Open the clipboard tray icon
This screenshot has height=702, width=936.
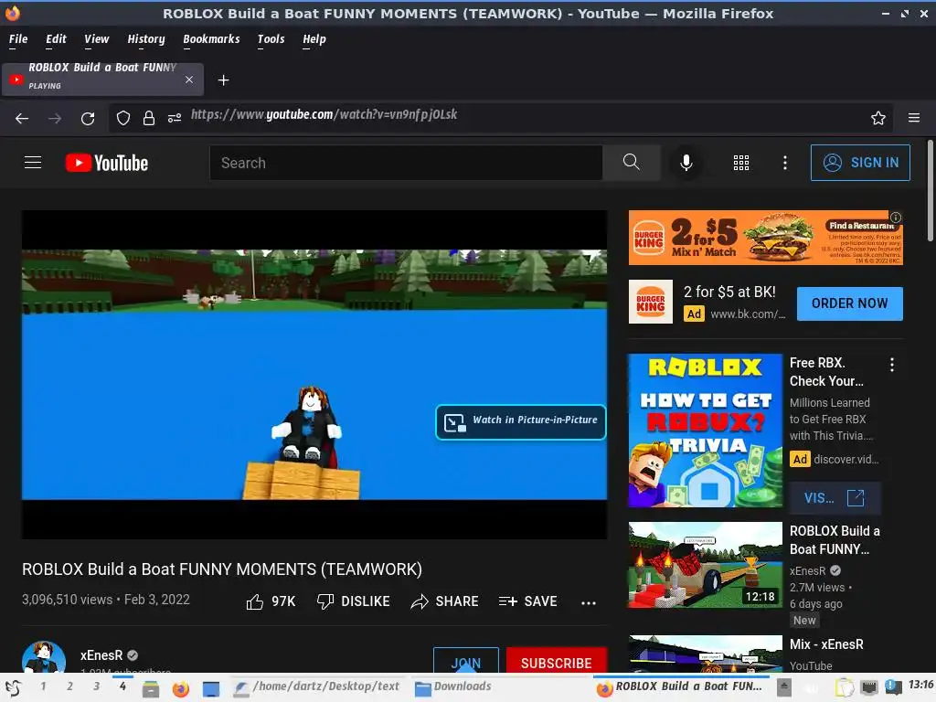coord(844,687)
